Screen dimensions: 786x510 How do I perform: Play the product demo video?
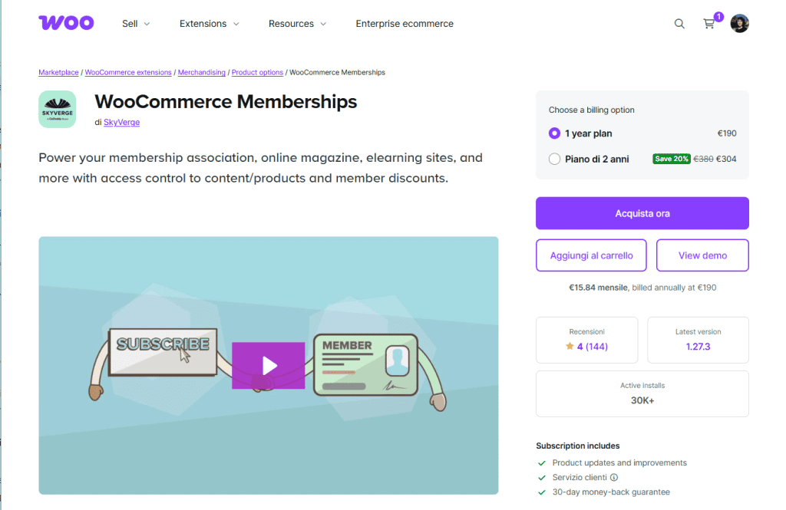[x=268, y=366]
